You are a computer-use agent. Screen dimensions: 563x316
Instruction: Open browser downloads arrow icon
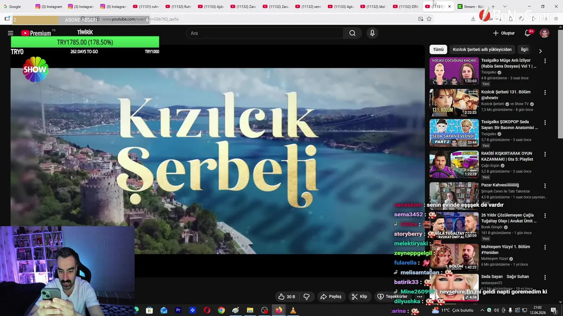pos(473,19)
